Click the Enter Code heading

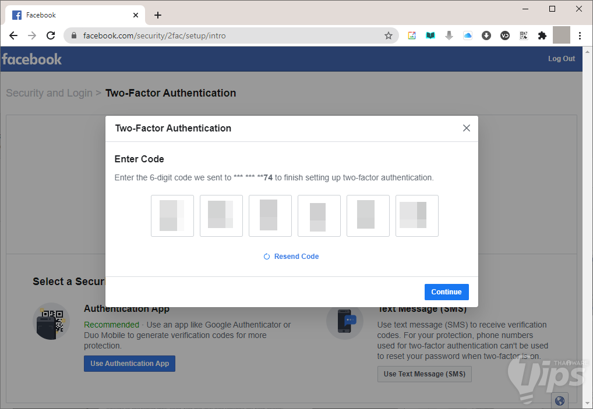click(139, 159)
